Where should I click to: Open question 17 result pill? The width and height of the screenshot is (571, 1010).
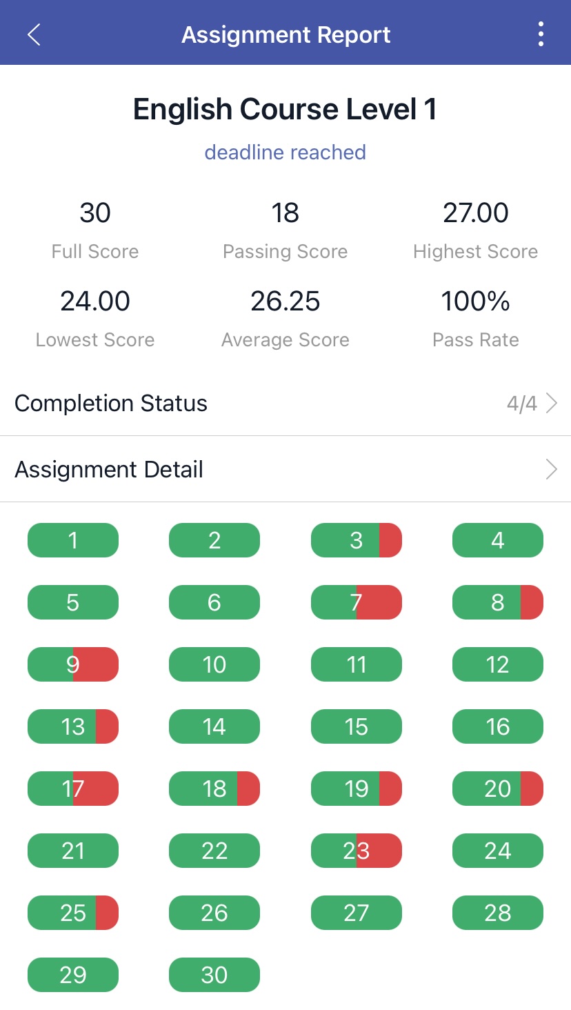[x=73, y=789]
